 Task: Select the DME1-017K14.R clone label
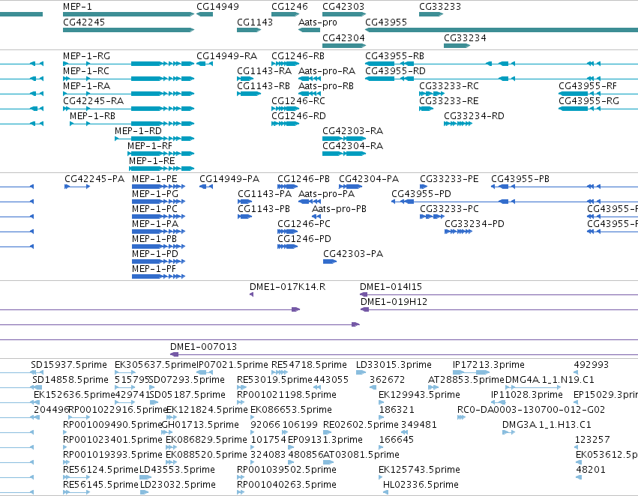(x=288, y=287)
